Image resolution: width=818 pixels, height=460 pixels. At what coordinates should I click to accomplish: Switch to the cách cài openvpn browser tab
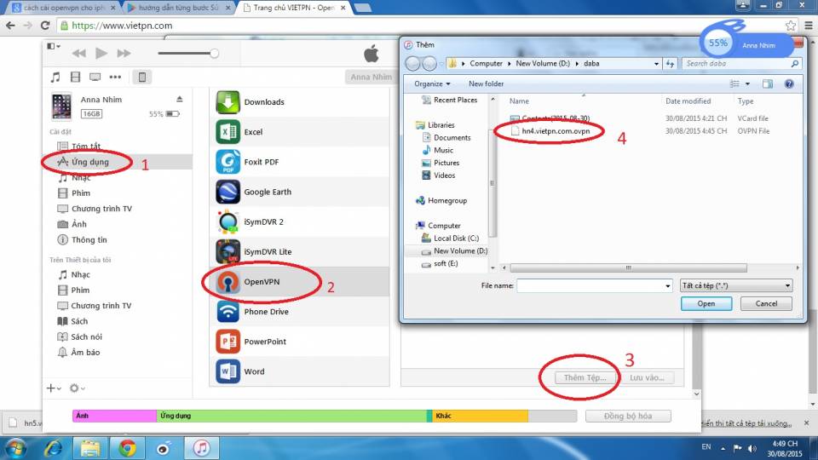[x=64, y=8]
